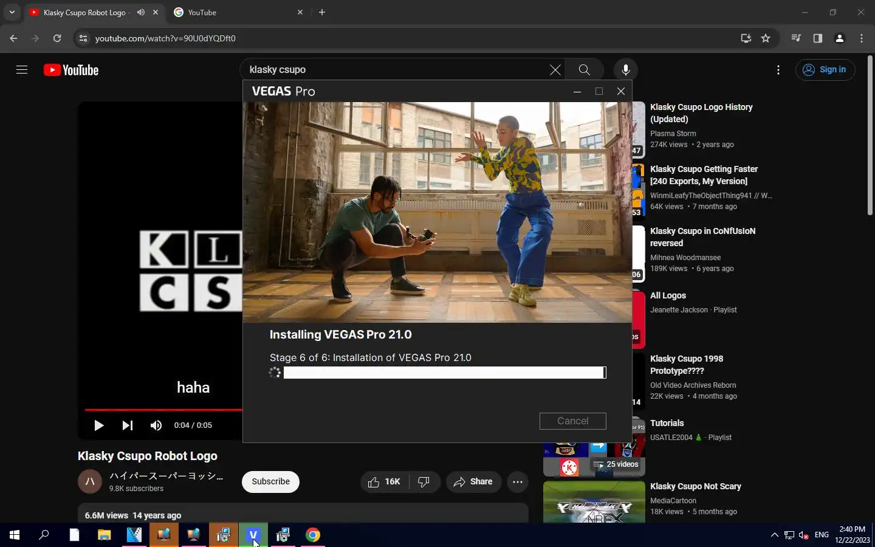Click the ENG language indicator
Viewport: 875px width, 547px height.
pyautogui.click(x=822, y=535)
